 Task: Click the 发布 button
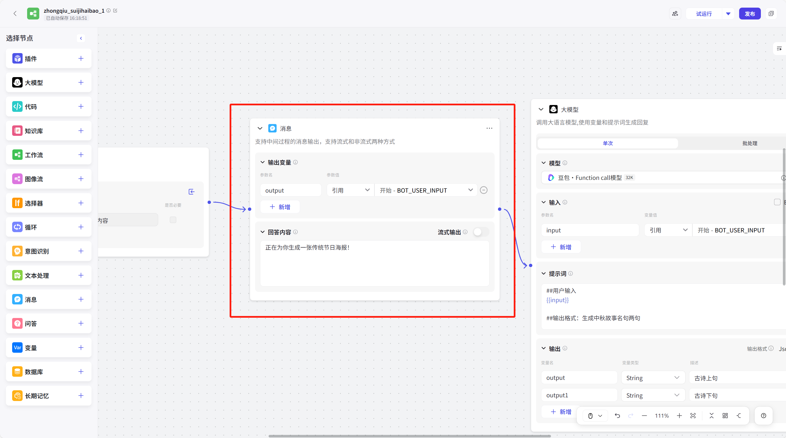tap(750, 14)
